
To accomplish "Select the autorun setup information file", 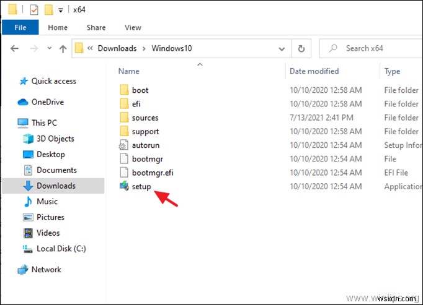I will [145, 145].
